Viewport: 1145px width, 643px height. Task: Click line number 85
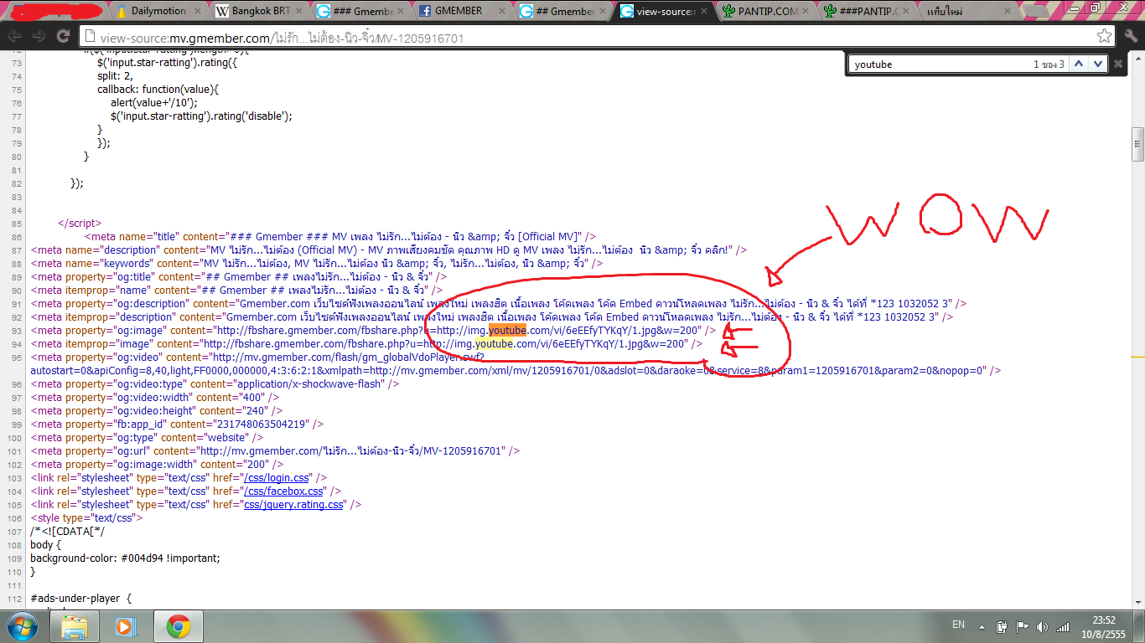click(18, 224)
